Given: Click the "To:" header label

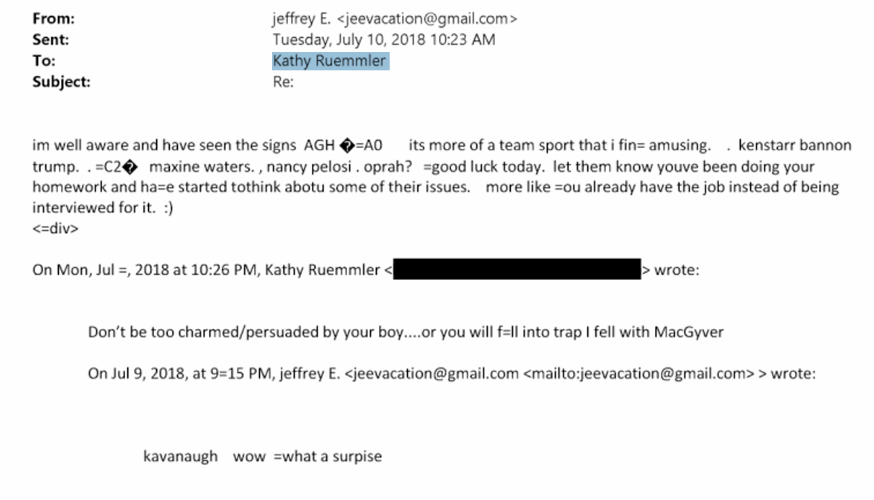Looking at the screenshot, I should point(44,61).
